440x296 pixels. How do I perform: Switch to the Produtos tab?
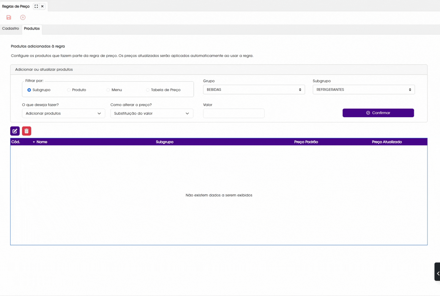tap(32, 29)
